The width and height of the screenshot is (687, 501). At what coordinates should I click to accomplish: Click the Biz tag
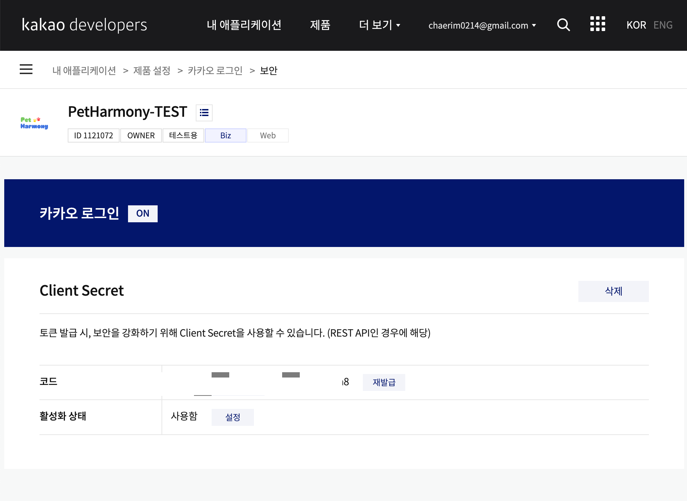(226, 135)
